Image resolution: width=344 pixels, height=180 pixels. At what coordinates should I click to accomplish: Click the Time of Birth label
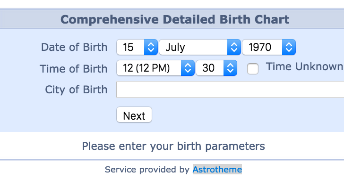pos(74,69)
